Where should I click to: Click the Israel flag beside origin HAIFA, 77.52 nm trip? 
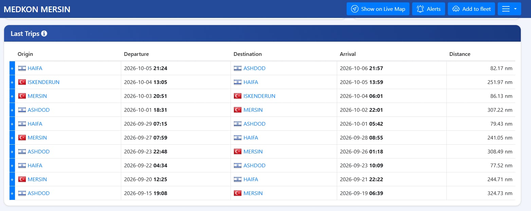(x=22, y=166)
